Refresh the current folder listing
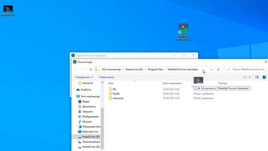 218,70
